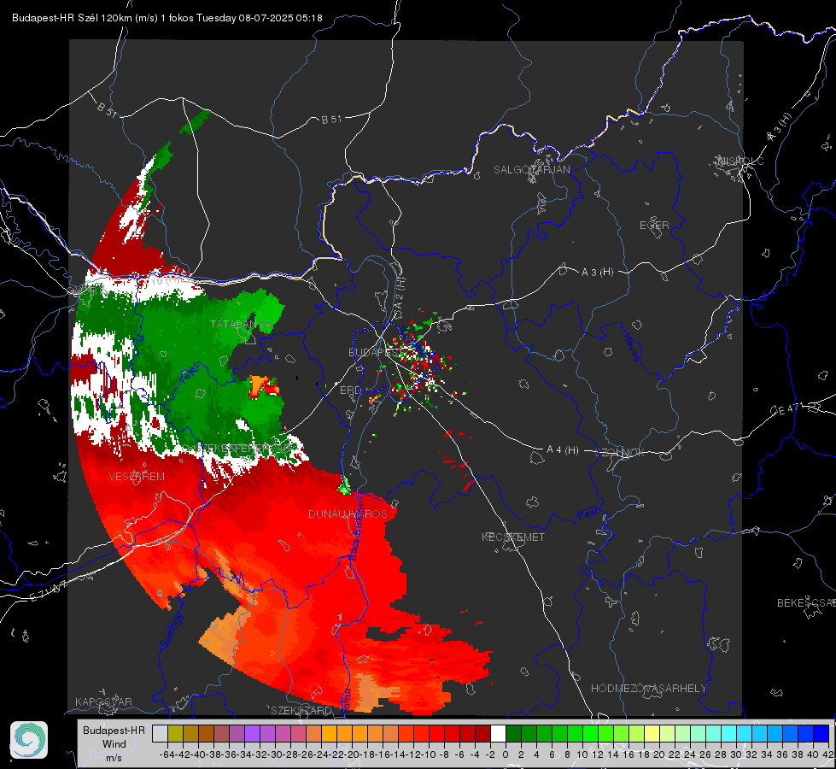Screen dimensions: 836x769
Task: Pick the white swatch between -2 and 0
Action: [498, 734]
